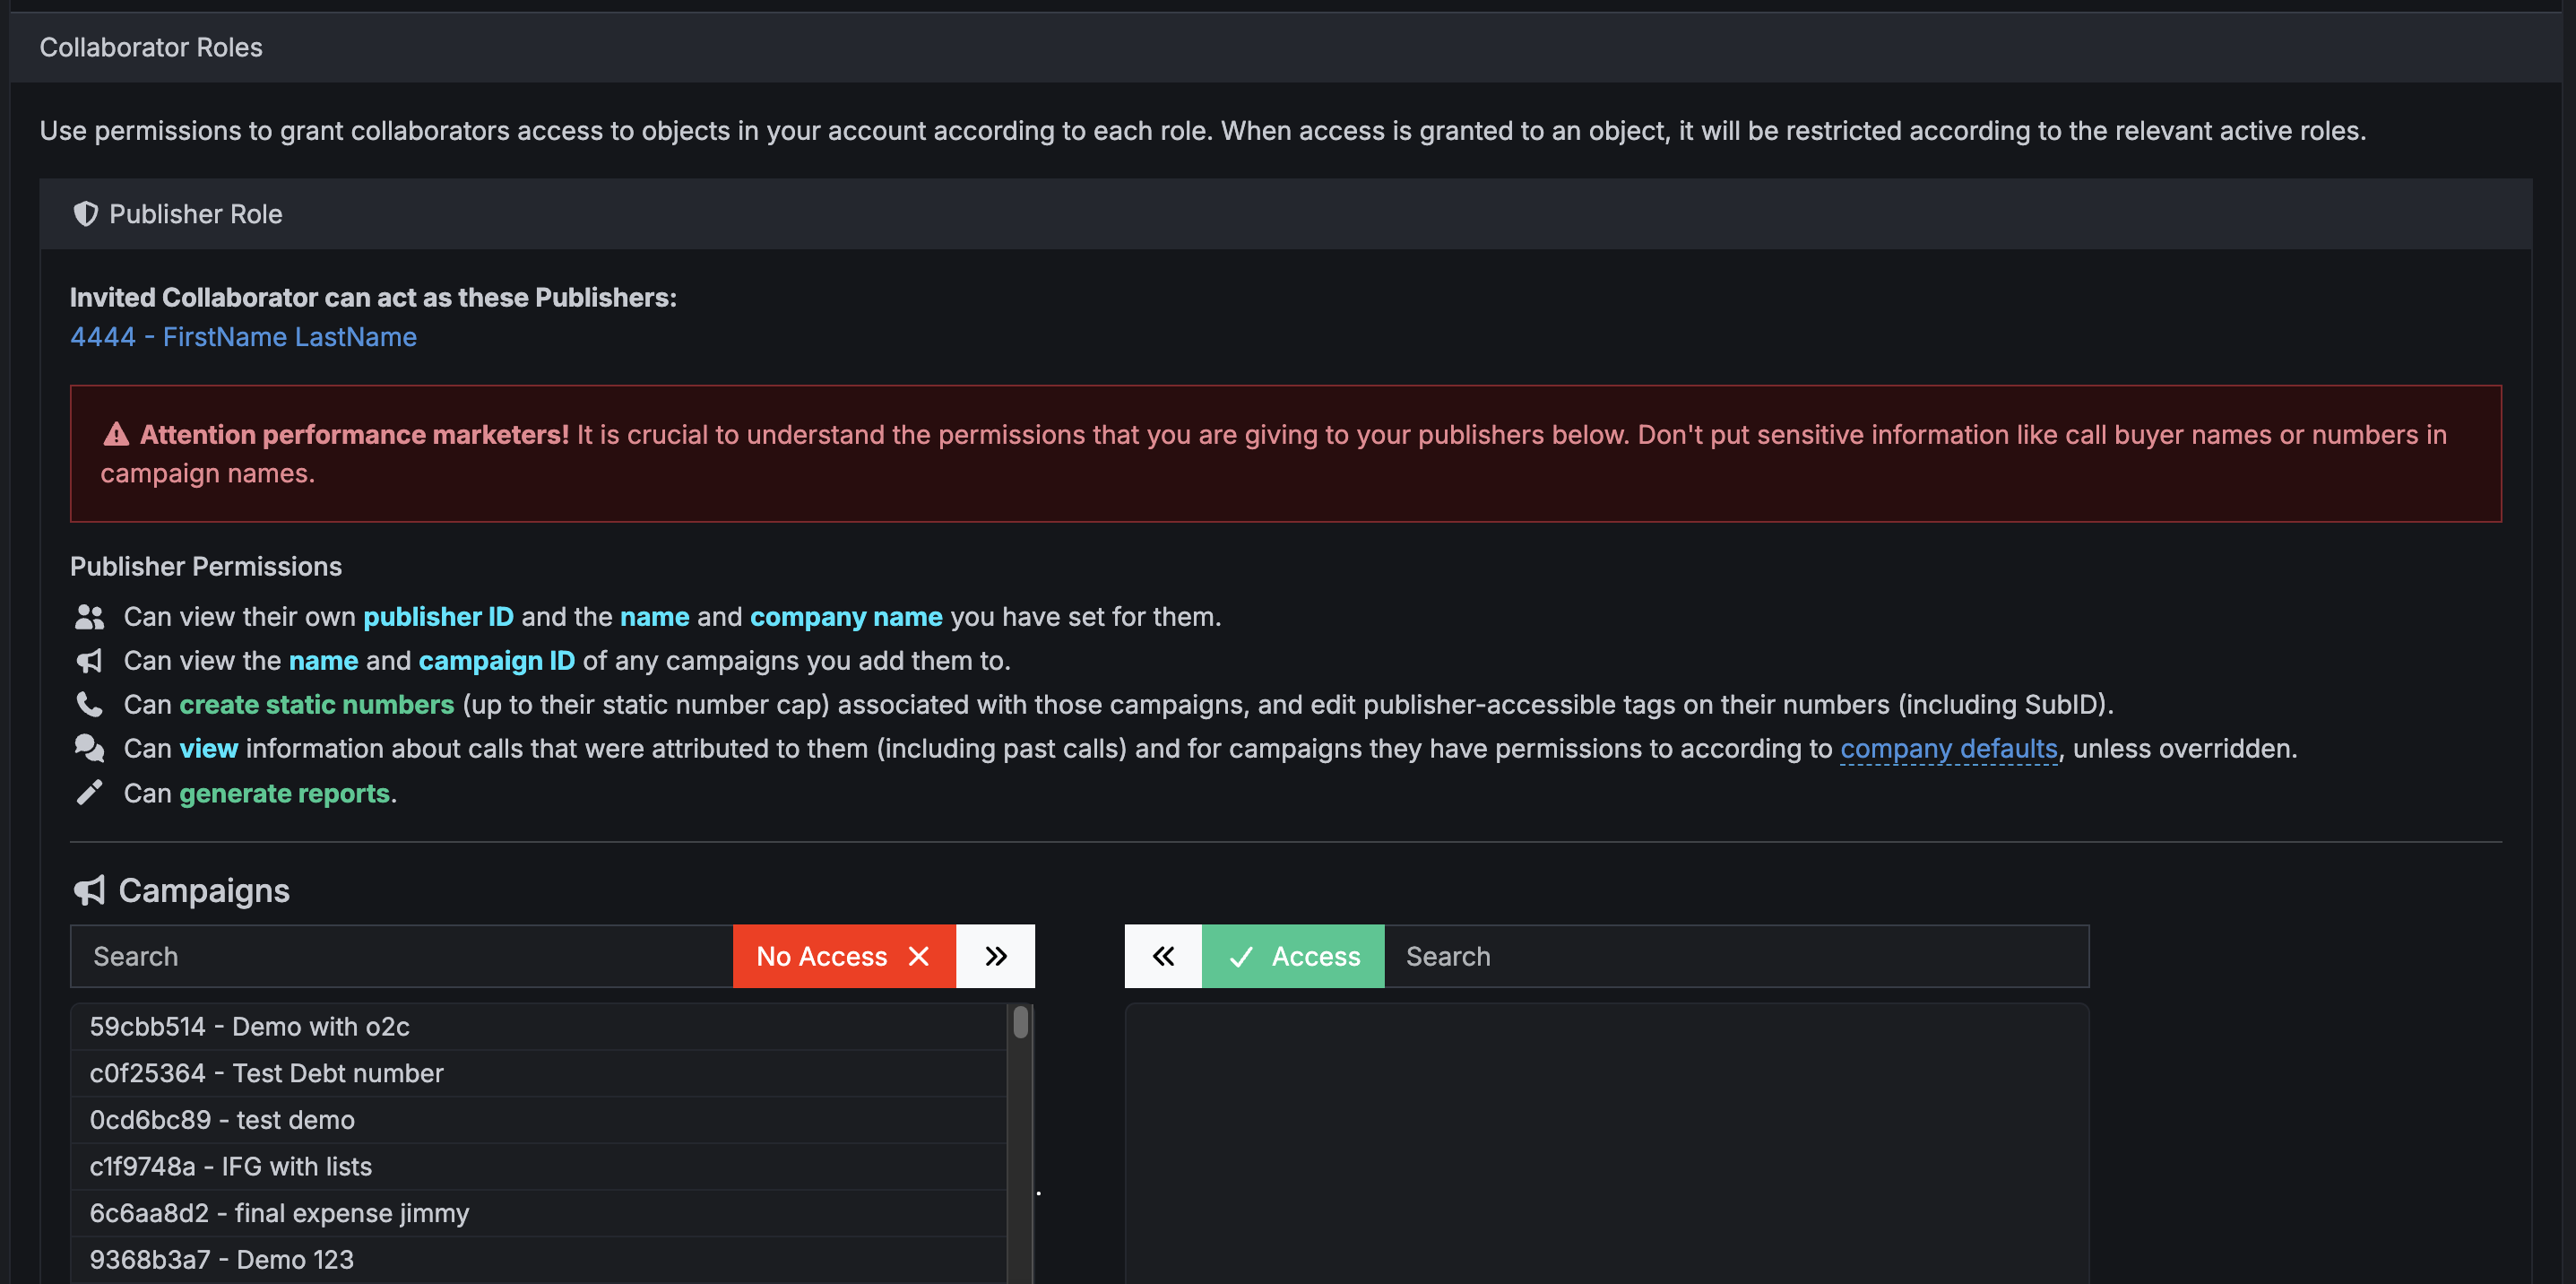Click the users icon beside publisher ID permission

(x=90, y=617)
